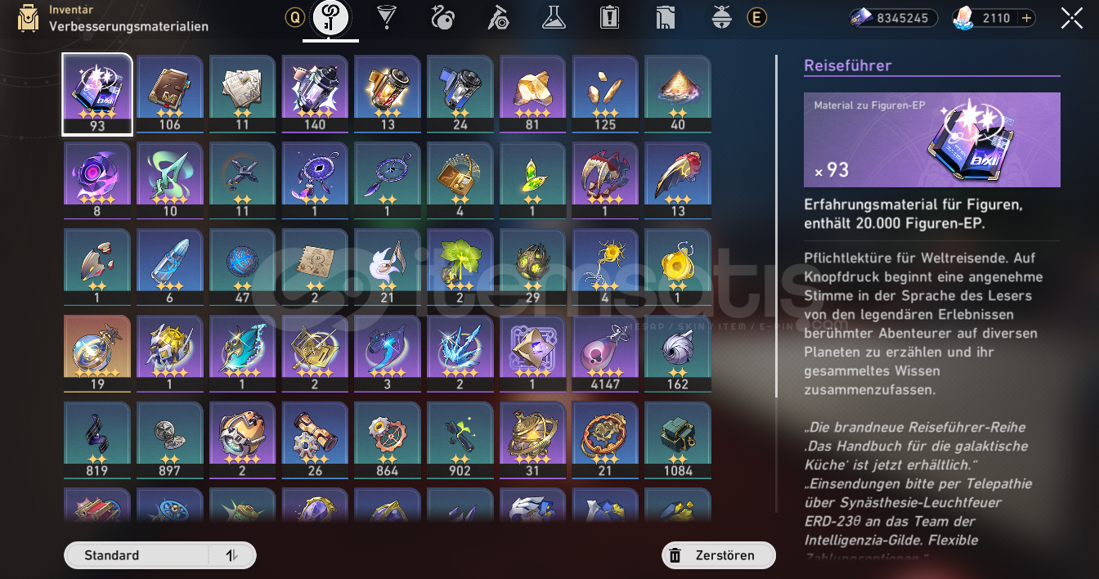
Task: Open the clipboard mission items tab
Action: coord(609,17)
